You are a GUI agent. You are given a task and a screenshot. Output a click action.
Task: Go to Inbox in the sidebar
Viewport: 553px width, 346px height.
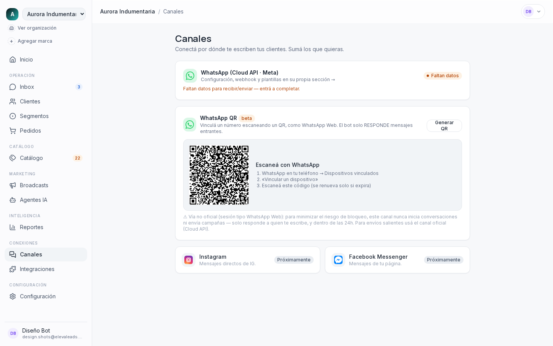click(46, 87)
